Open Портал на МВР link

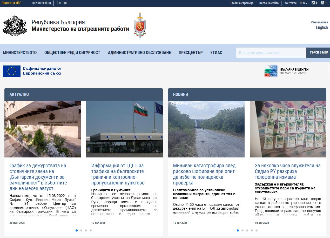click(x=12, y=3)
